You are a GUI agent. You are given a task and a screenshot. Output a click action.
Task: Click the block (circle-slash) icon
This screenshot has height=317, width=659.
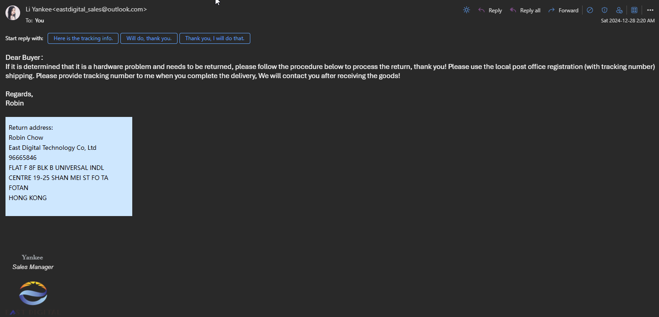tap(590, 10)
